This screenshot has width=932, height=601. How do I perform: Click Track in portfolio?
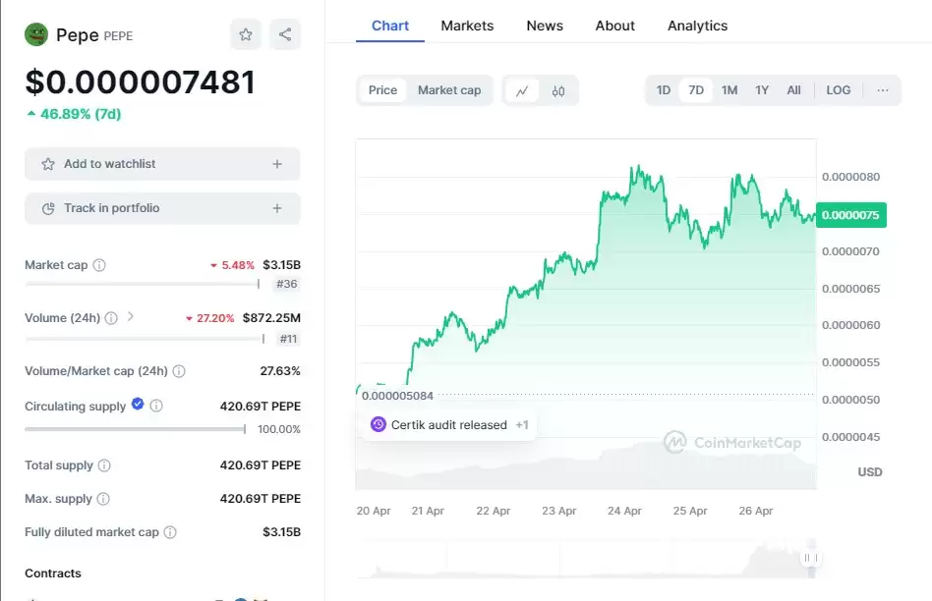pyautogui.click(x=161, y=208)
